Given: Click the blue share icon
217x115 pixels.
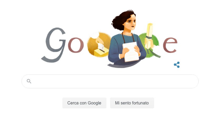Looking at the screenshot, I should pyautogui.click(x=177, y=65).
